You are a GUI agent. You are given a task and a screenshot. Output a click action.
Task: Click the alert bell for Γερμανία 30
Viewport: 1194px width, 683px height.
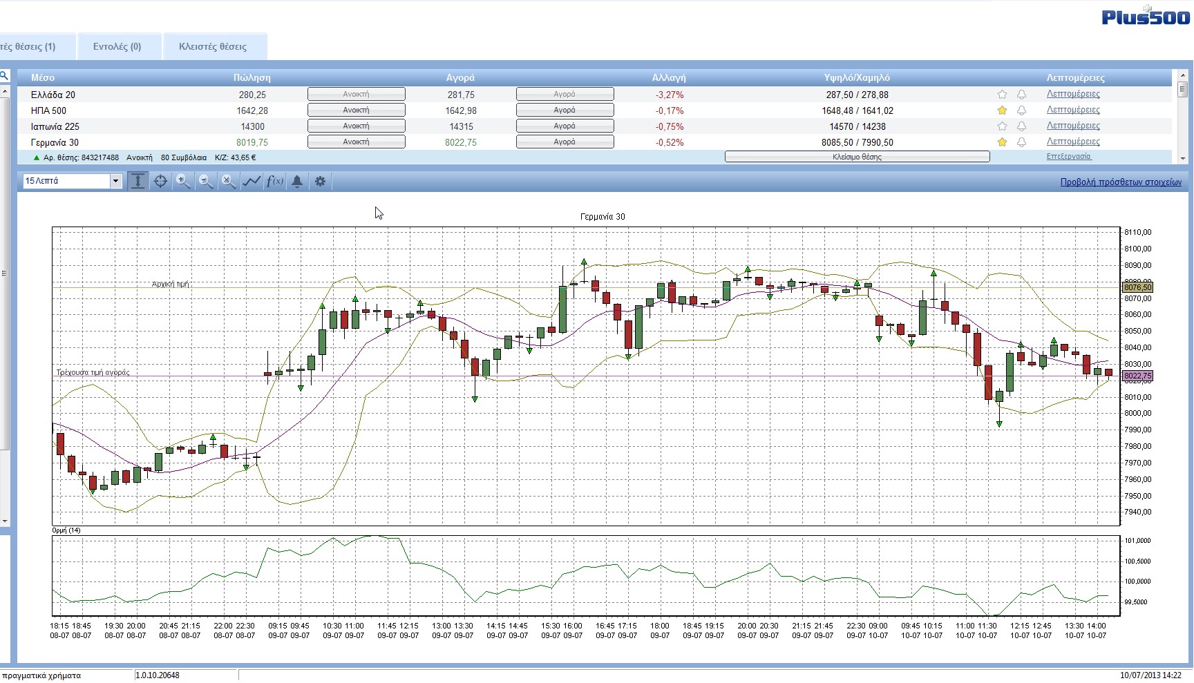point(1021,142)
